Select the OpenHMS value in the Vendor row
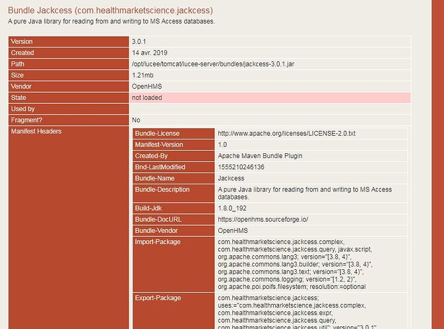Image resolution: width=444 pixels, height=329 pixels. coord(147,86)
